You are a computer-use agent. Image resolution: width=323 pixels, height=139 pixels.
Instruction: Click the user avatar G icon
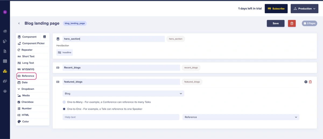pos(5,12)
